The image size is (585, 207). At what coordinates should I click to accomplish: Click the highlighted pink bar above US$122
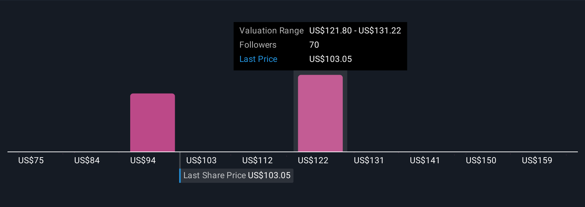(x=320, y=113)
